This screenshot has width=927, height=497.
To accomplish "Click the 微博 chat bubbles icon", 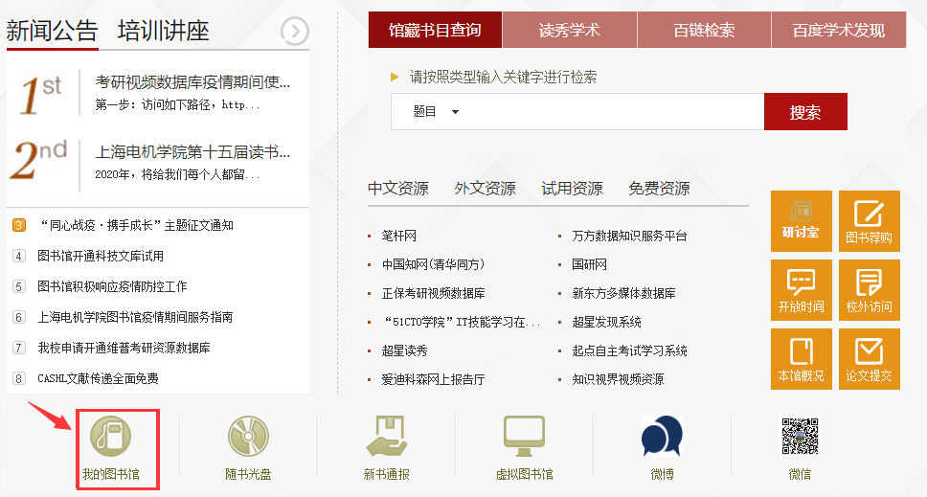I will coord(662,438).
